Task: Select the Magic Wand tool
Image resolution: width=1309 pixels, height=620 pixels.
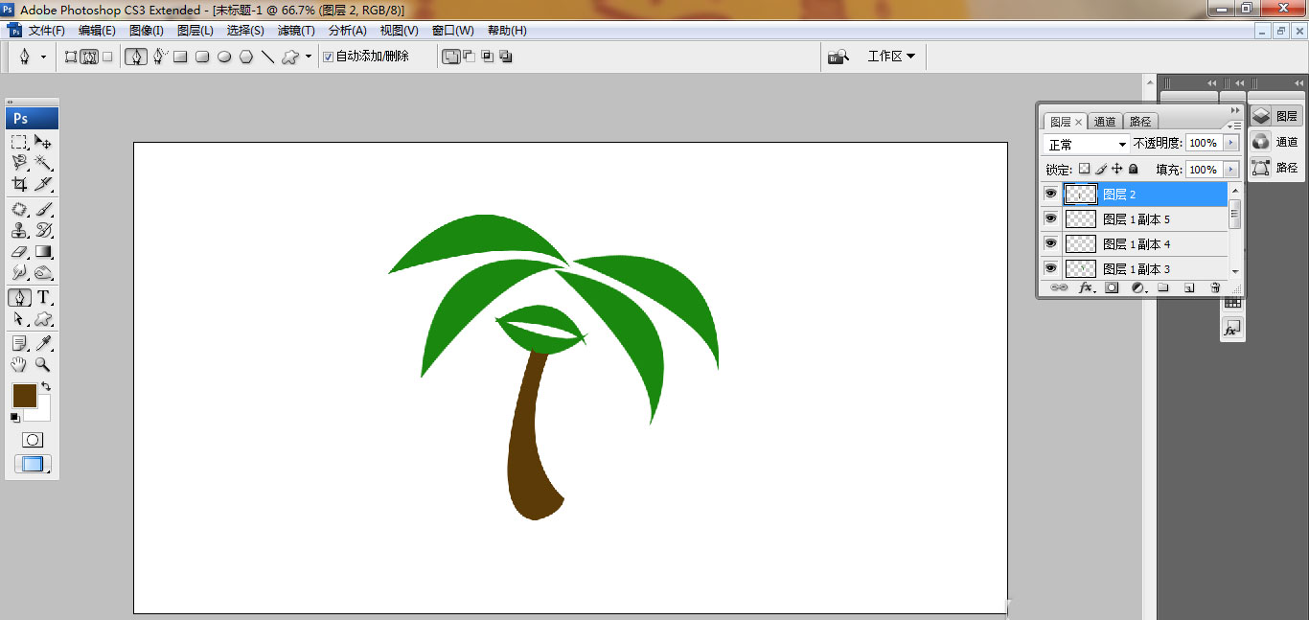Action: coord(43,163)
